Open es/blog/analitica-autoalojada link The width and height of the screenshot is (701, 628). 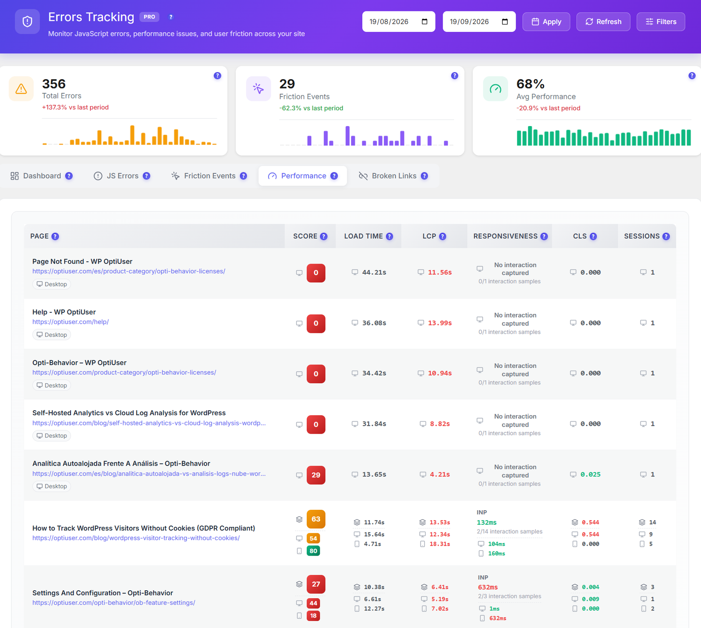(149, 474)
